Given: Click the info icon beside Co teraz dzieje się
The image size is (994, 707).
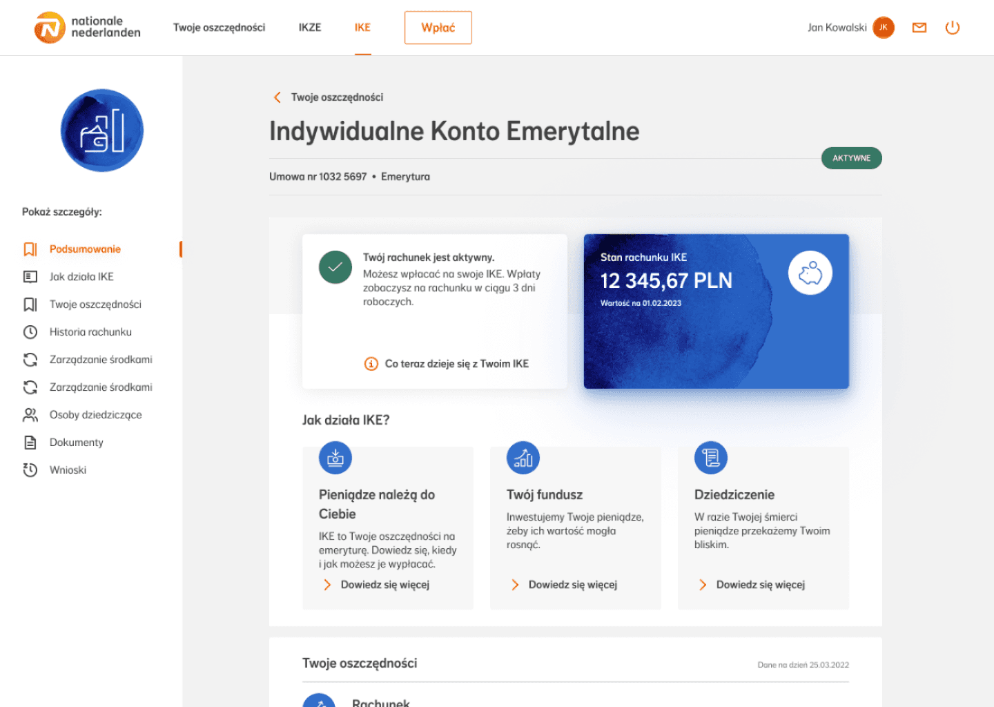Looking at the screenshot, I should coord(371,364).
